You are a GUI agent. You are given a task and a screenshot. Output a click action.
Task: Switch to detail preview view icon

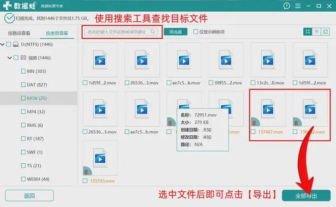pyautogui.click(x=325, y=32)
